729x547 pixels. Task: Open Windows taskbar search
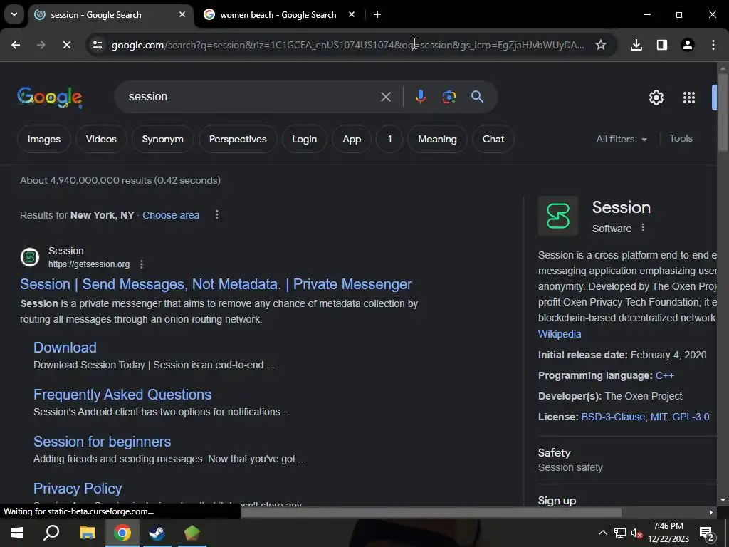pos(51,533)
